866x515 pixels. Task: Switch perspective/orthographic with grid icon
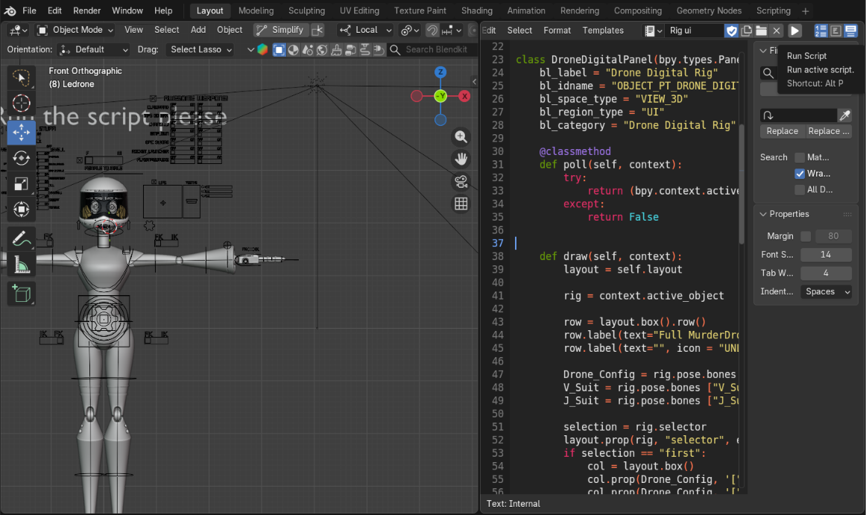tap(461, 204)
